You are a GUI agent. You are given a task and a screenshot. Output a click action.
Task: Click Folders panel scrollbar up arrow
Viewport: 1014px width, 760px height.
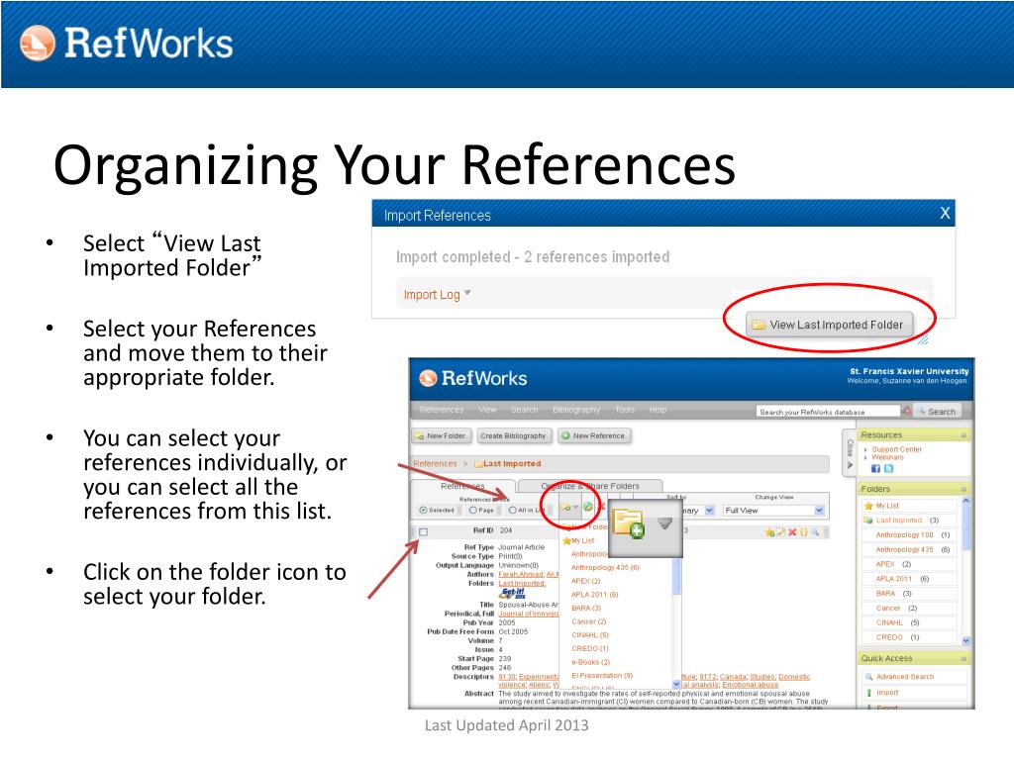[965, 501]
